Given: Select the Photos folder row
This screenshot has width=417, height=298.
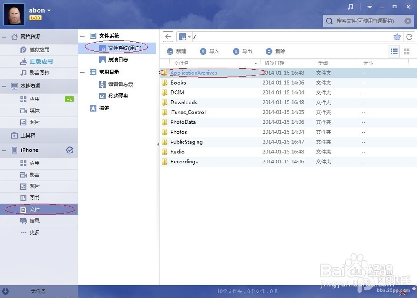Looking at the screenshot, I should pos(288,132).
